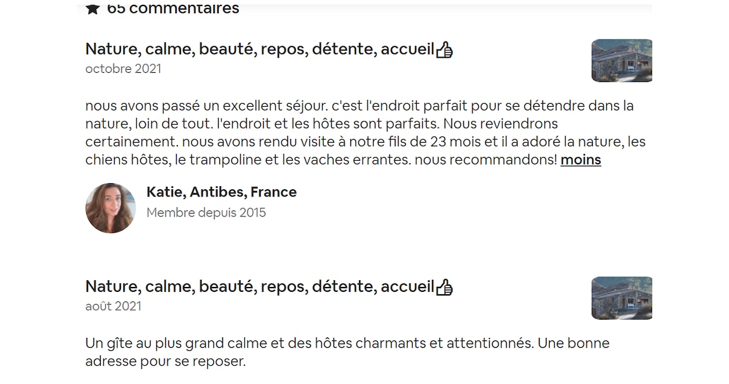Click the words "le trampoline" in Katie's review
Viewport: 729px width, 384px height.
click(x=227, y=160)
